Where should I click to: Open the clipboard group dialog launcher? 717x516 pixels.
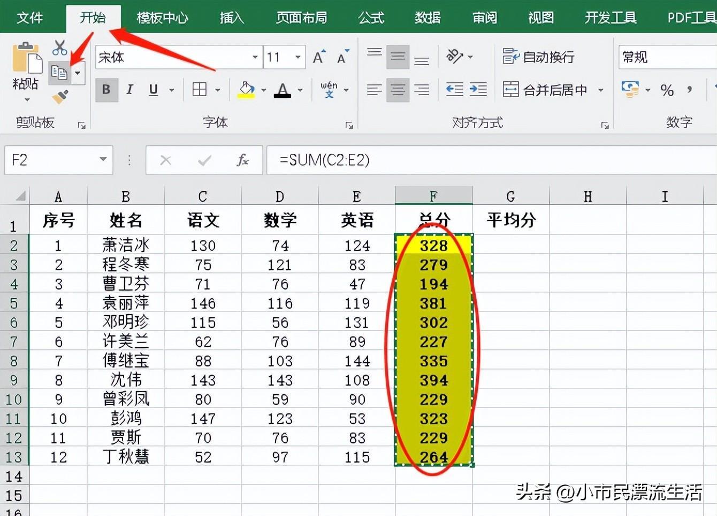81,126
